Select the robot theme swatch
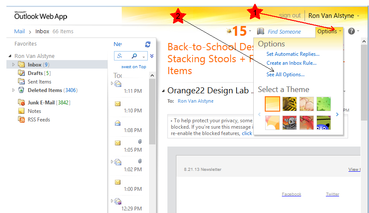This screenshot has height=213, width=369. (290, 123)
